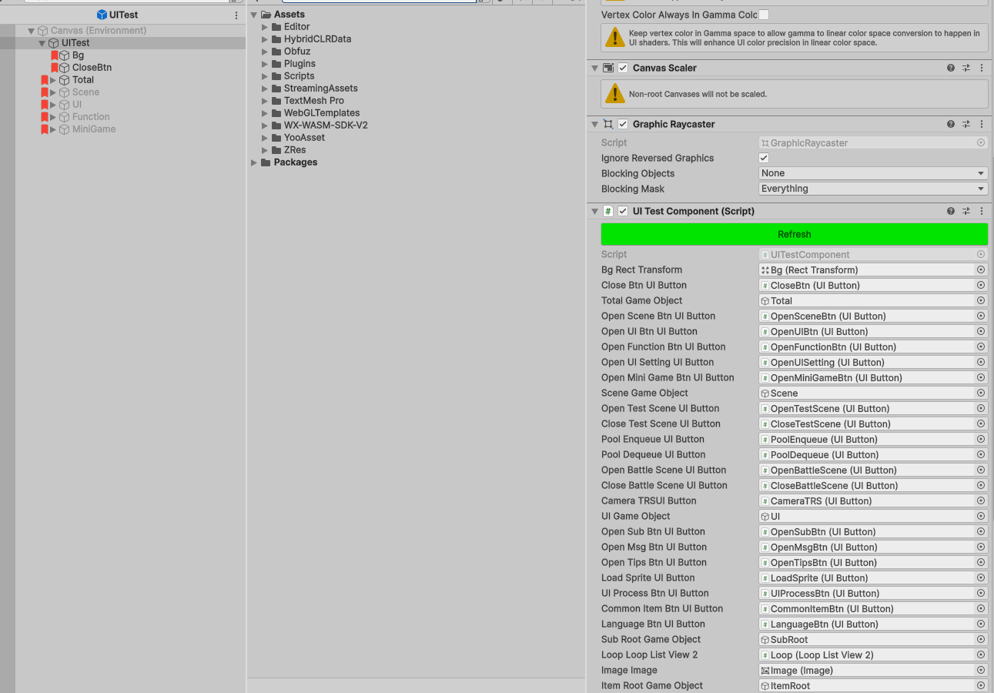Click object picker for Pool Enqueue UI Button
The image size is (994, 693).
981,439
